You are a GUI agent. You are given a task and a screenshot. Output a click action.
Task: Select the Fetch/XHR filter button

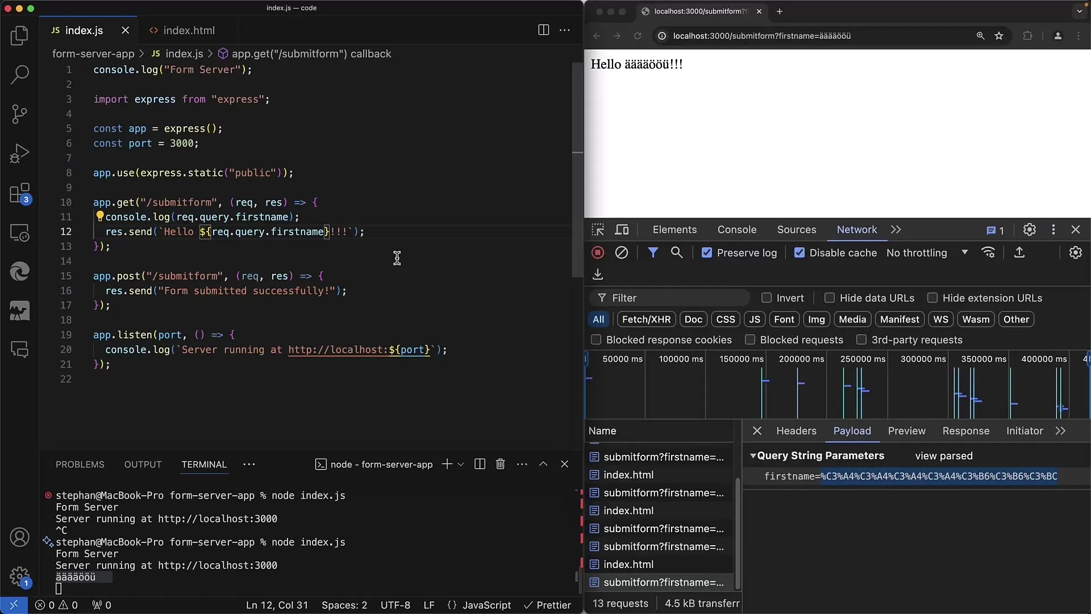[646, 318]
